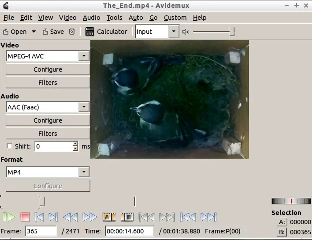Click the B: selection button
Viewport: 312px width, 240px height.
coord(282,232)
